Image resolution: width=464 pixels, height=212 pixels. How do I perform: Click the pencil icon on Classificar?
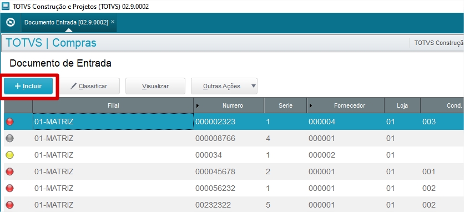(x=73, y=86)
